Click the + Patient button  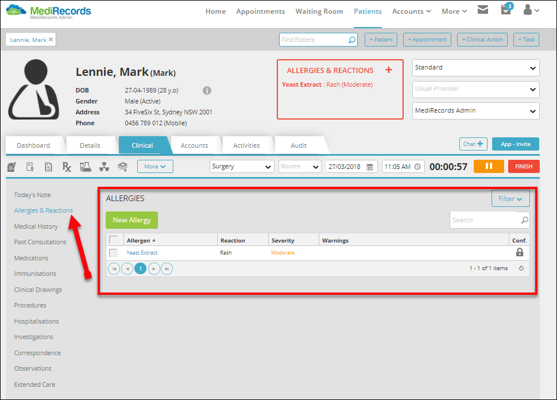pos(381,40)
